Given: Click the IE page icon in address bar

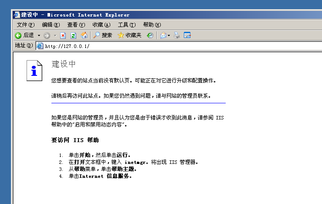Looking at the screenshot, I should 40,46.
